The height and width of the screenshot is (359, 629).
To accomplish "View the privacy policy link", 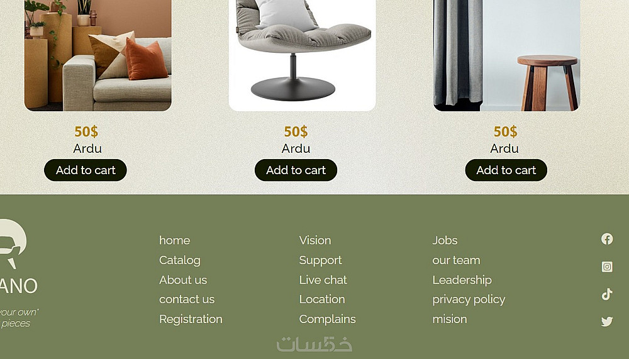I will 469,300.
